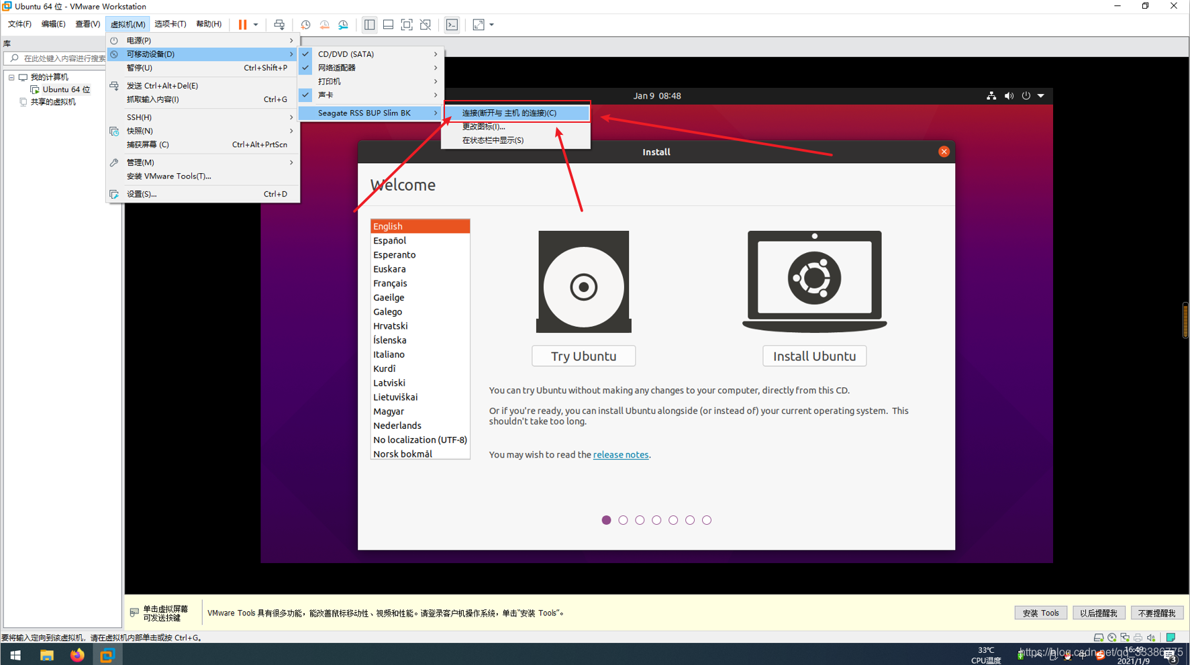Click Ubuntu power icon in top bar
The image size is (1190, 665).
coord(1026,96)
